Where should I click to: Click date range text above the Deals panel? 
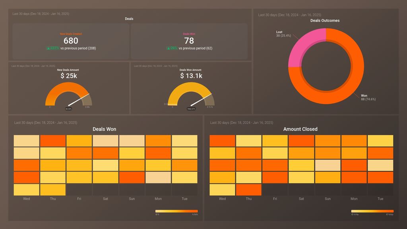41,14
